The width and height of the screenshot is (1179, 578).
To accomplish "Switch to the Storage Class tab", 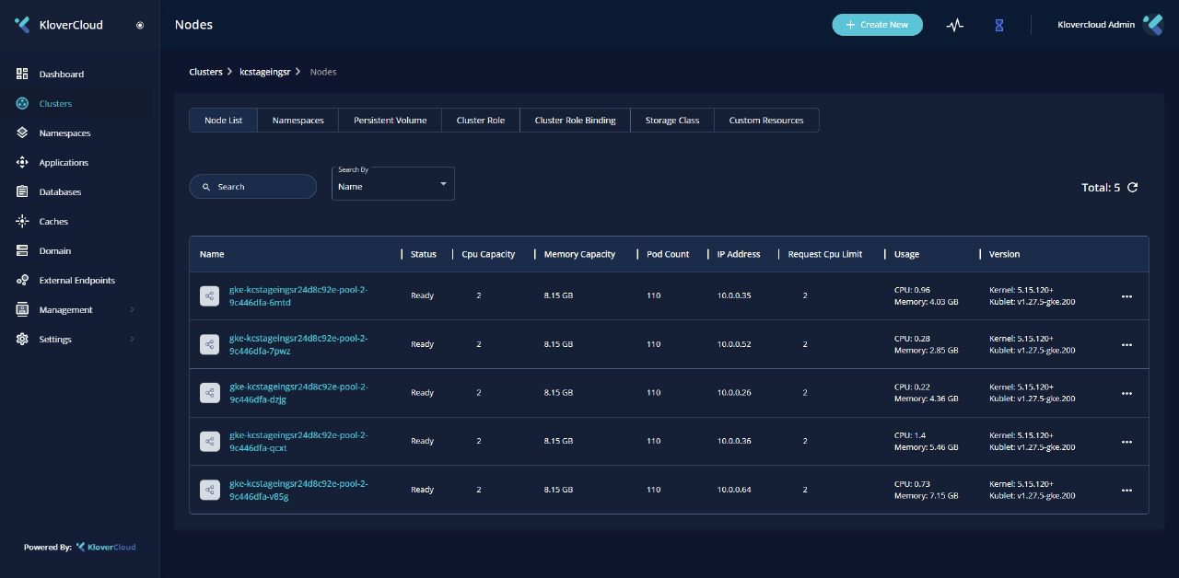I will 671,121.
